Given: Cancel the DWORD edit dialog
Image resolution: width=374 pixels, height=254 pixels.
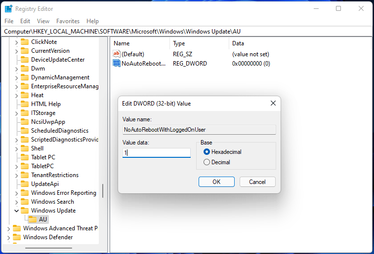Looking at the screenshot, I should pos(257,182).
